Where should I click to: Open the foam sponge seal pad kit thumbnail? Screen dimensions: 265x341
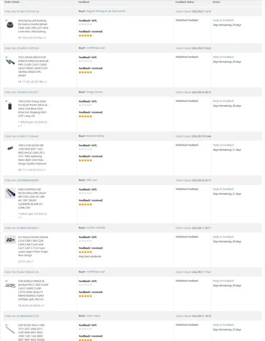[10, 285]
